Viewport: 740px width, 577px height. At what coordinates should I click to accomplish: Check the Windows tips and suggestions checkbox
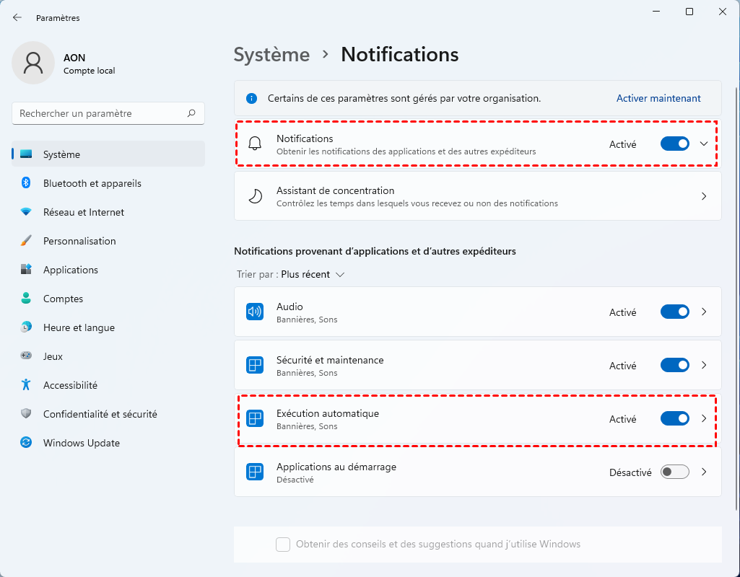click(x=283, y=545)
